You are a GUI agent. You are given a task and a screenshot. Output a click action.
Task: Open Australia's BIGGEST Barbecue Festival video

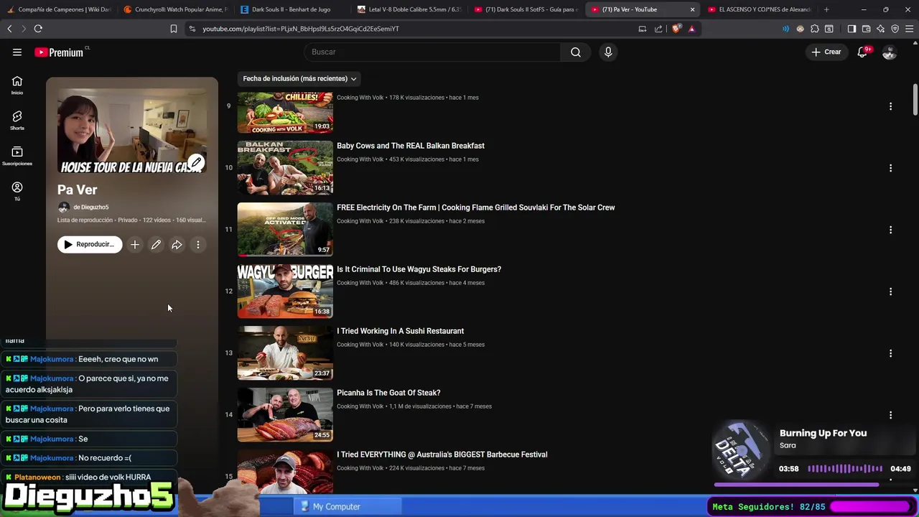(442, 455)
